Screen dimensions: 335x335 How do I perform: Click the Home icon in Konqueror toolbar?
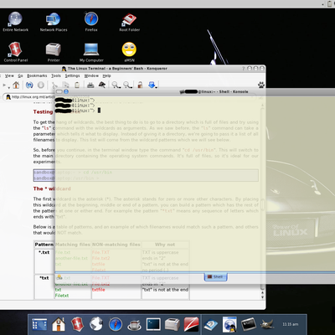(16, 85)
